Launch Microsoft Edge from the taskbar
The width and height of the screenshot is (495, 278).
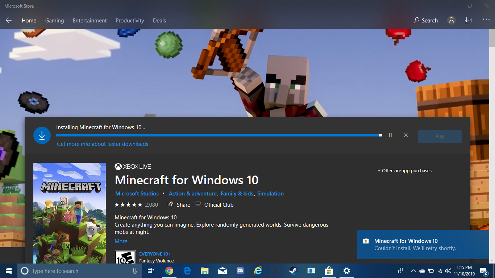tap(187, 271)
